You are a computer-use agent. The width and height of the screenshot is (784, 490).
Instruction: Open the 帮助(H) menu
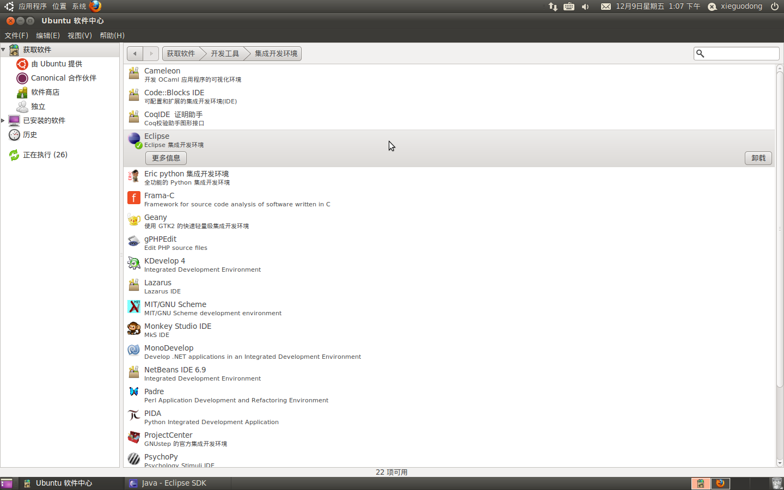coord(112,35)
